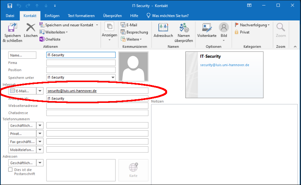Click the Karte map button
This screenshot has height=185, width=301.
pyautogui.click(x=133, y=170)
